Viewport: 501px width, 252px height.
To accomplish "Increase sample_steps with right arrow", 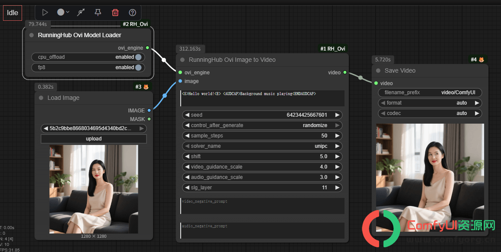I will click(x=337, y=136).
